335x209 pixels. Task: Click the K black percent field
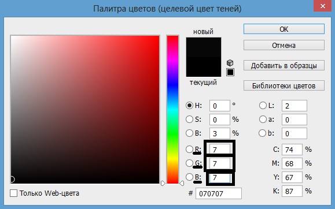click(x=292, y=191)
